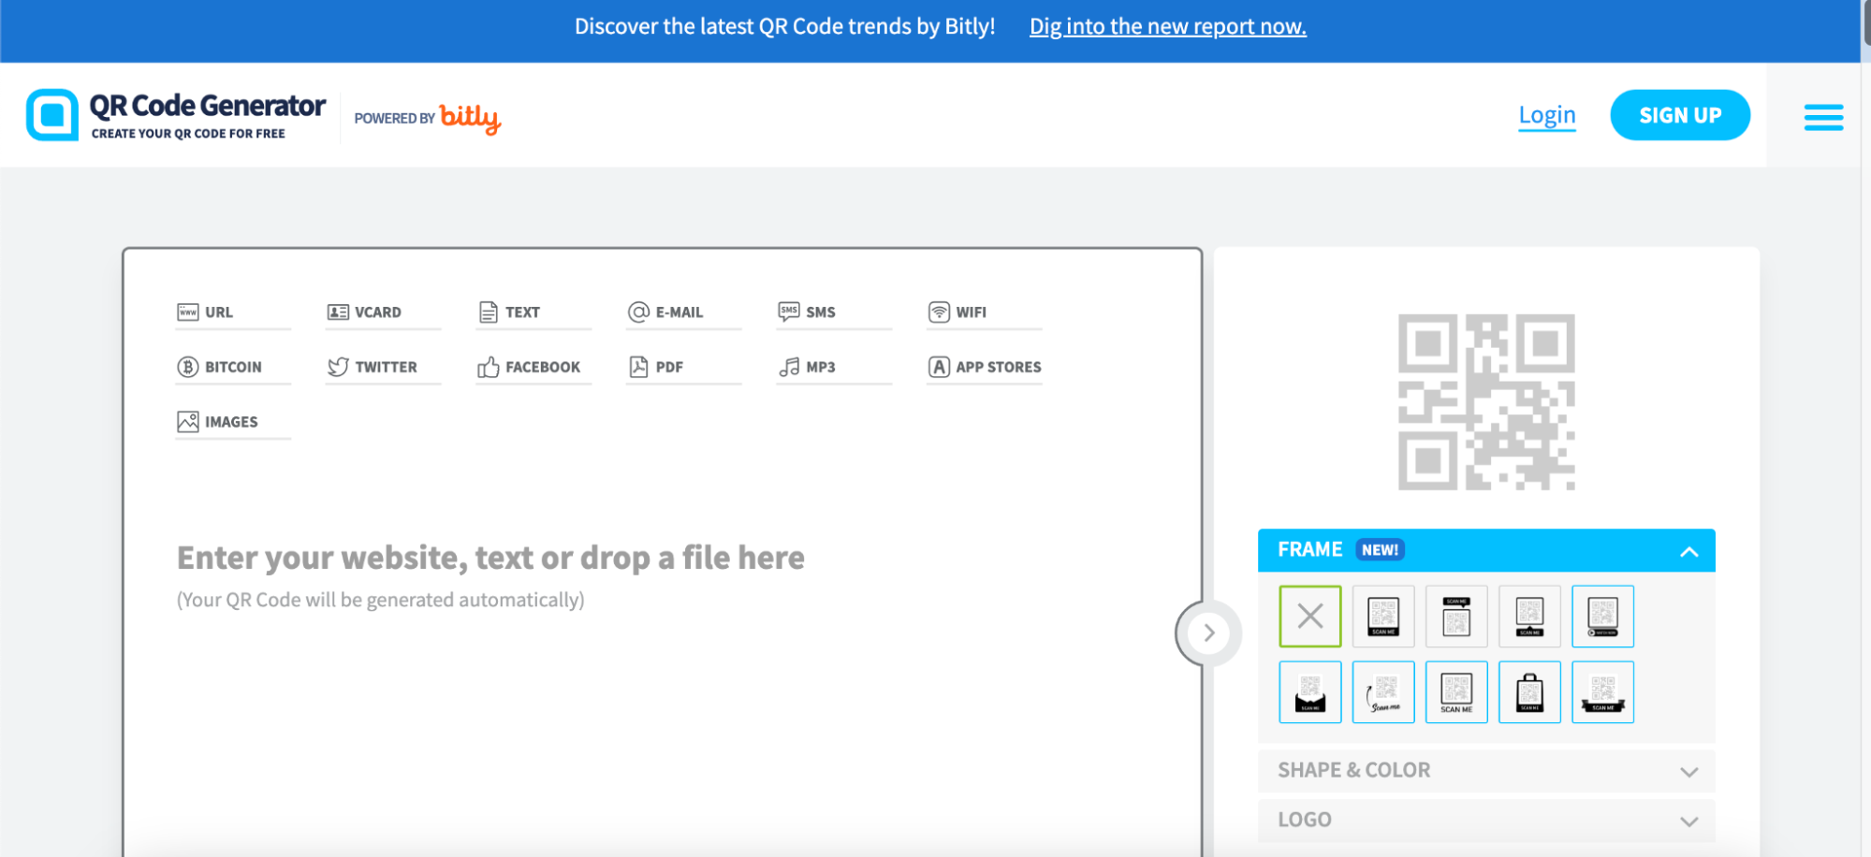Viewport: 1871px width, 857px height.
Task: Choose frame with SCAN ME bubble on top
Action: pyautogui.click(x=1456, y=617)
